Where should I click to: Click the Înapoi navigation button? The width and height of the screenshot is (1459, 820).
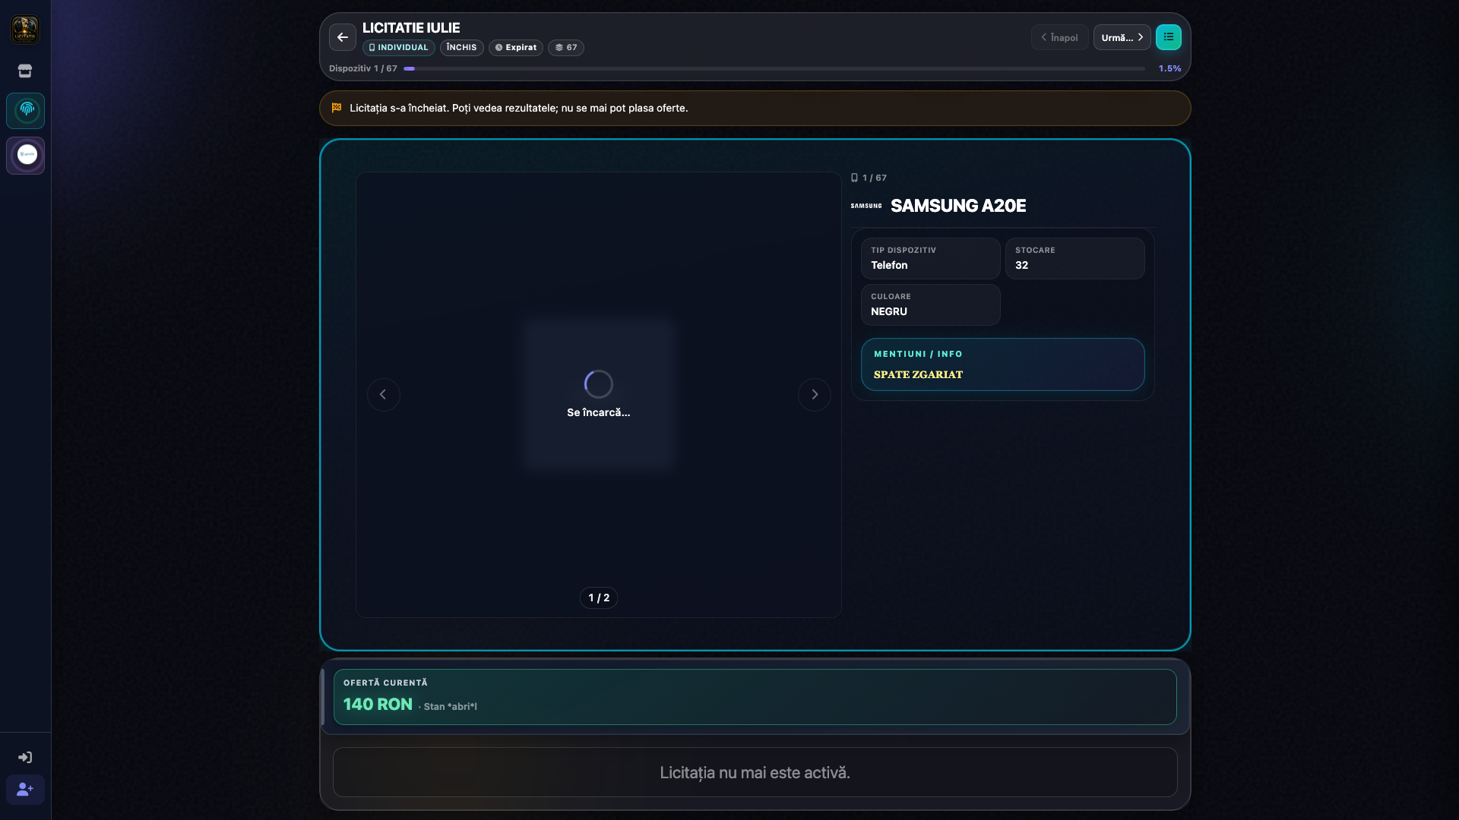coord(1059,37)
